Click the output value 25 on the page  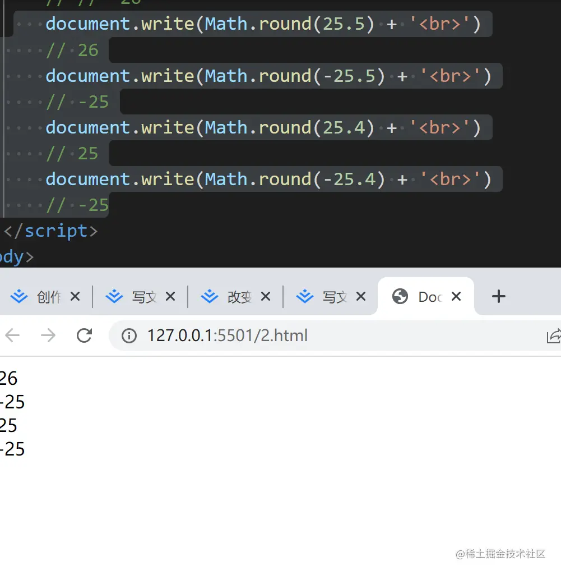click(8, 425)
